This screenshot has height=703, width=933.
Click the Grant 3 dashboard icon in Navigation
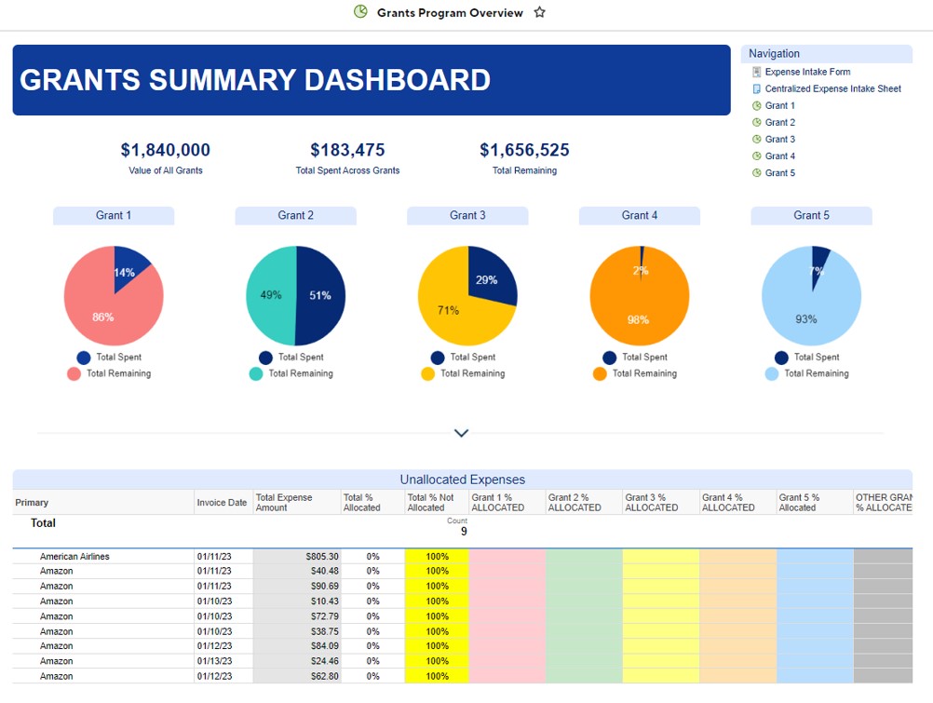[757, 140]
